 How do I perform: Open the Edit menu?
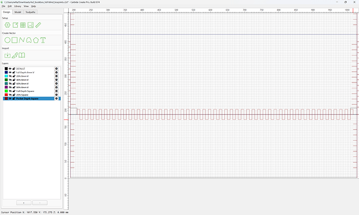[x=9, y=6]
